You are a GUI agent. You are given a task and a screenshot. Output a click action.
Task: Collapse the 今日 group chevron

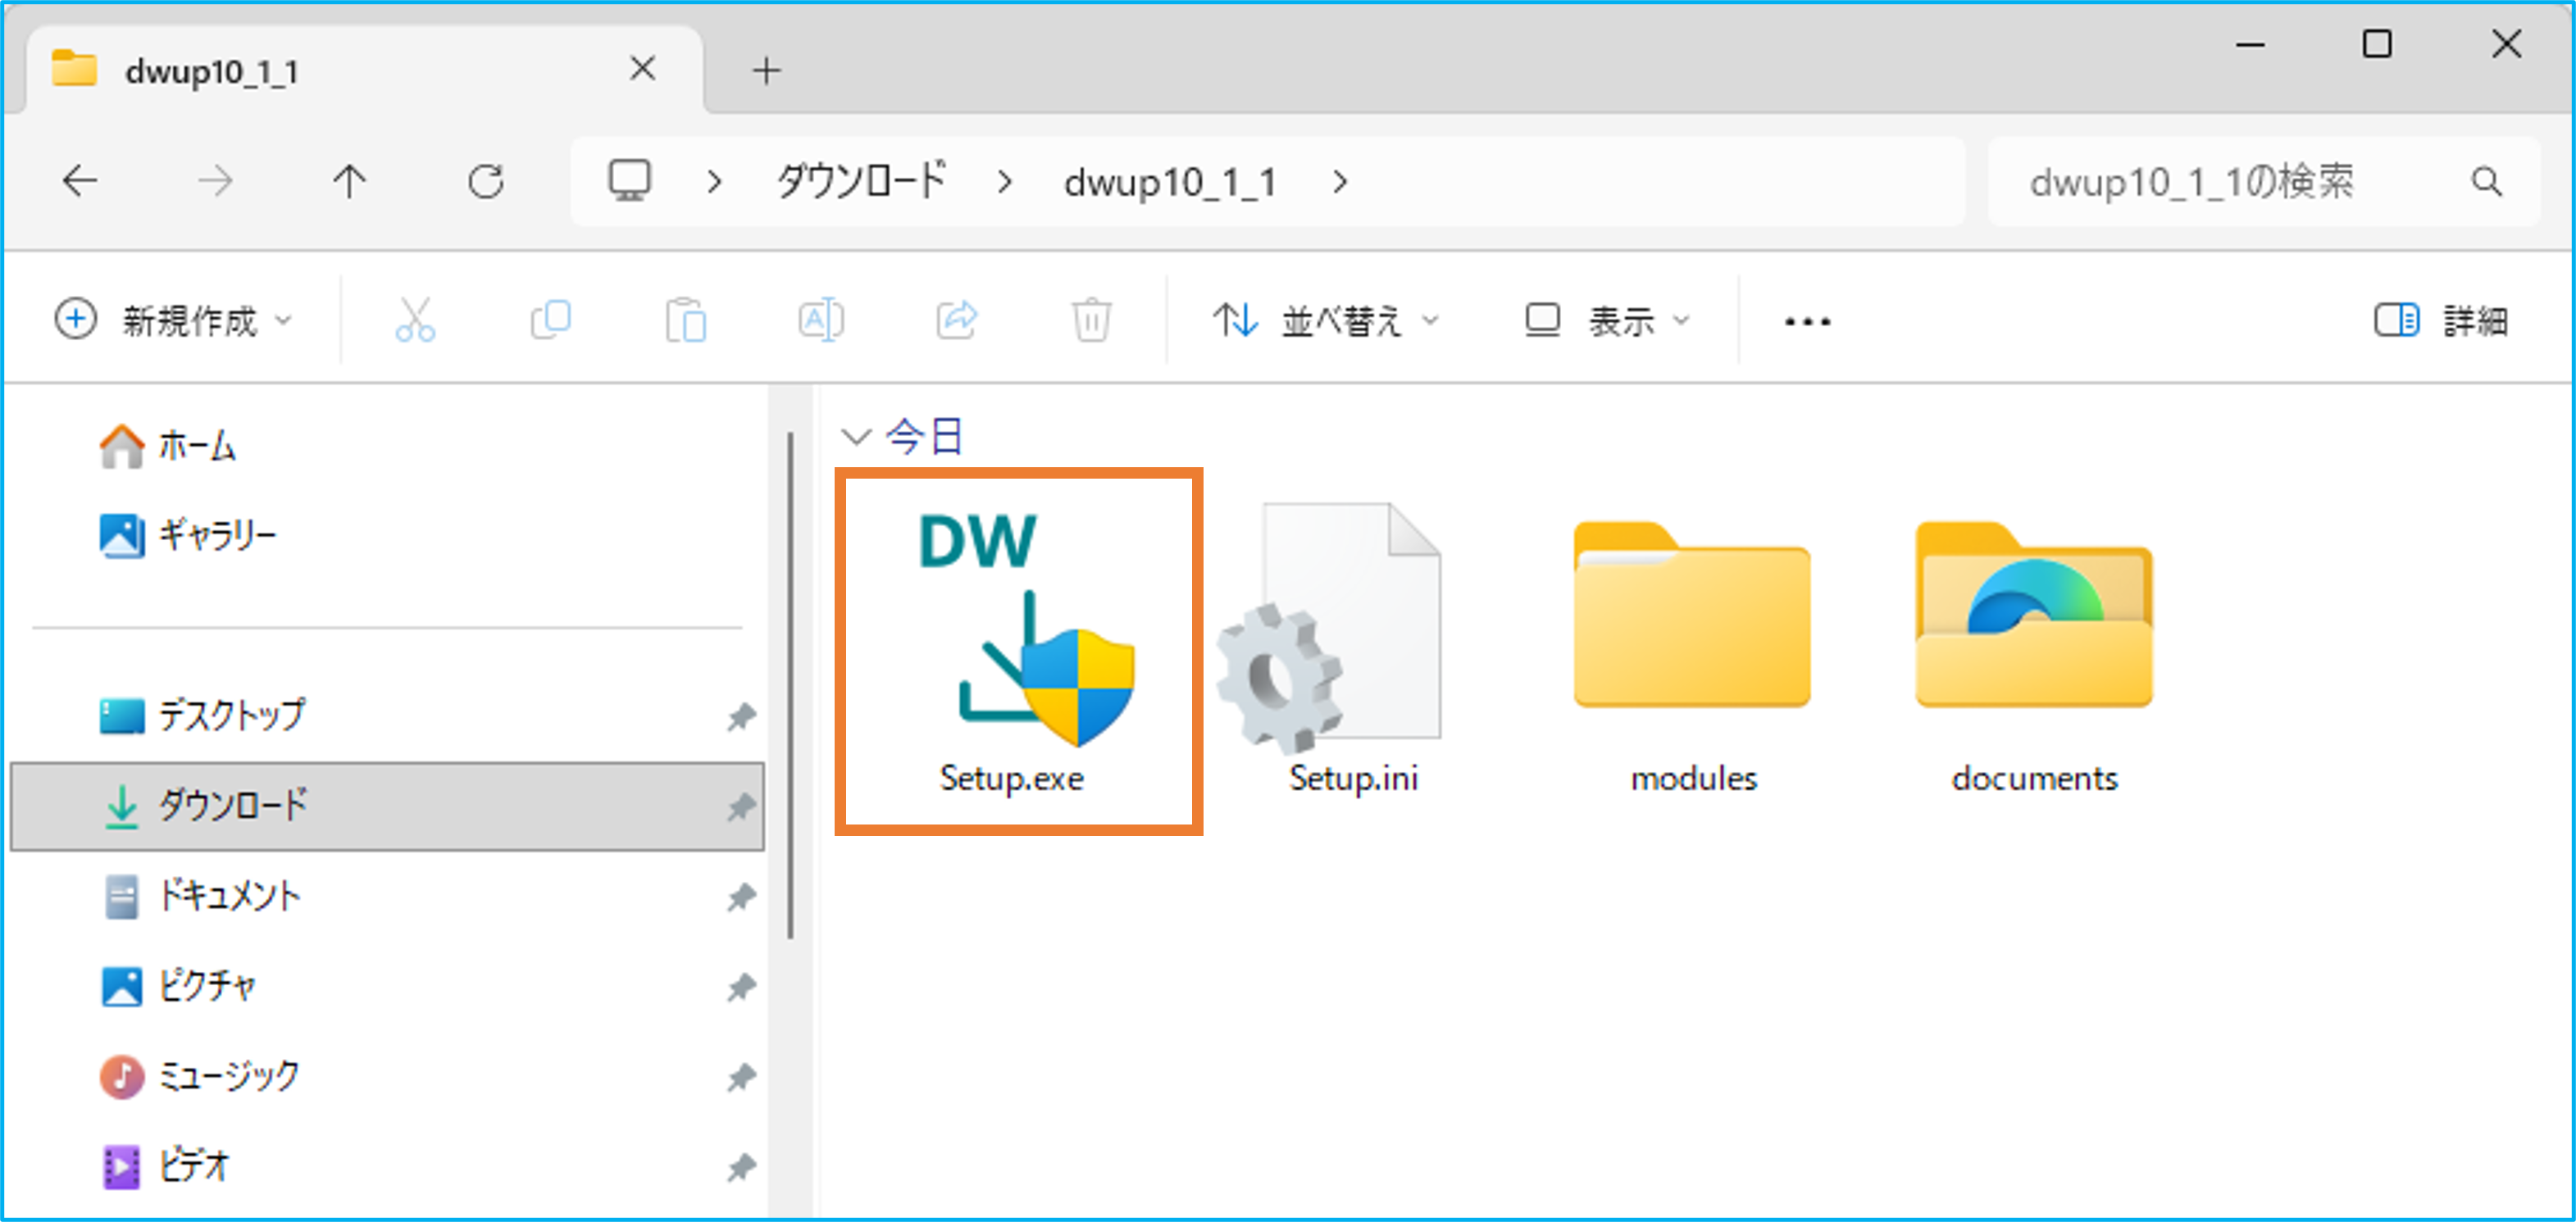coord(856,437)
